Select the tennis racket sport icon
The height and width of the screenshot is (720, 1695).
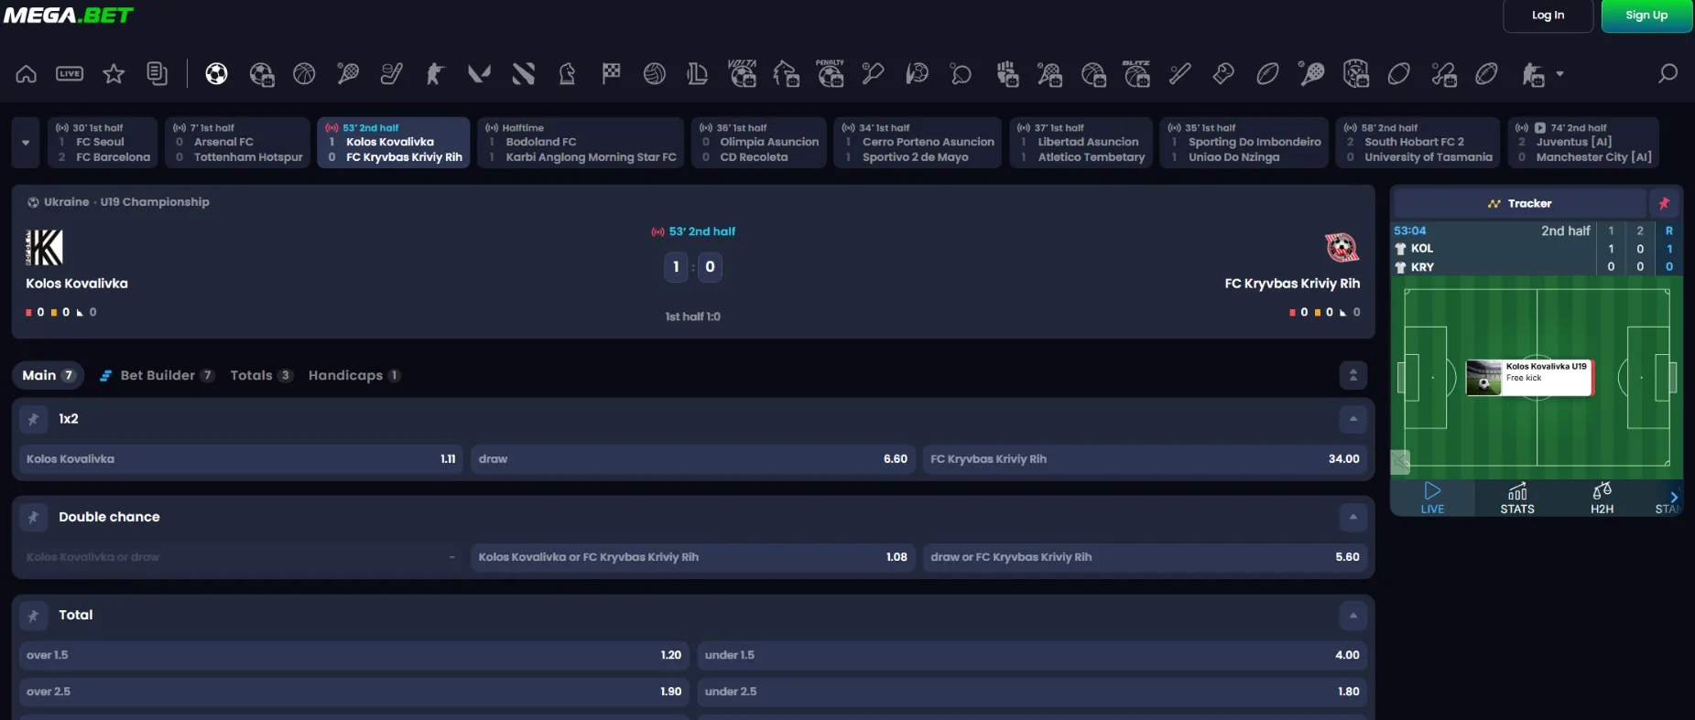point(348,74)
